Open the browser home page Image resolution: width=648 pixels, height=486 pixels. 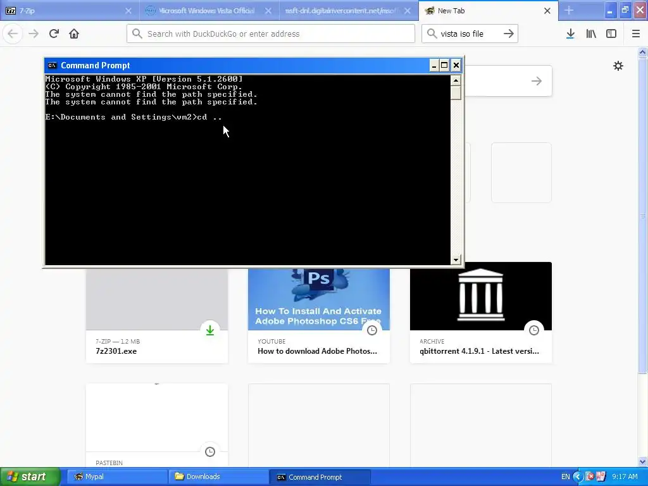pos(74,34)
